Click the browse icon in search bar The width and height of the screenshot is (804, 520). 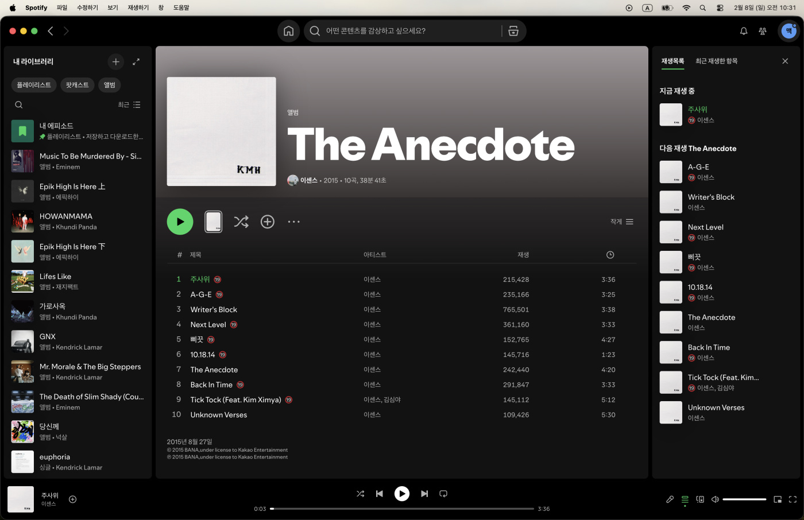513,31
